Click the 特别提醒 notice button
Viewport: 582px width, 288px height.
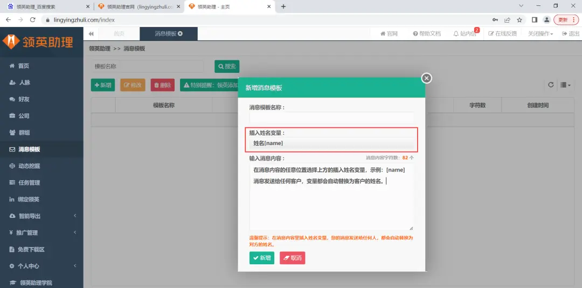209,85
